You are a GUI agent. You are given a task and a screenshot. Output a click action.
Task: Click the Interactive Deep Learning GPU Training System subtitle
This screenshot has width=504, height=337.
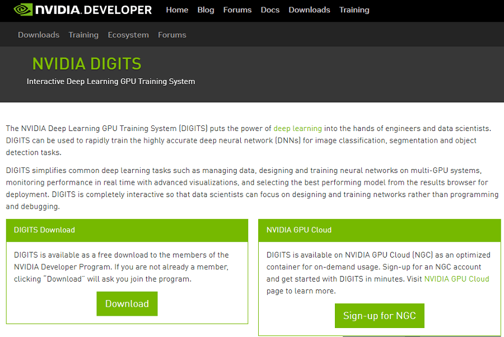pyautogui.click(x=111, y=82)
